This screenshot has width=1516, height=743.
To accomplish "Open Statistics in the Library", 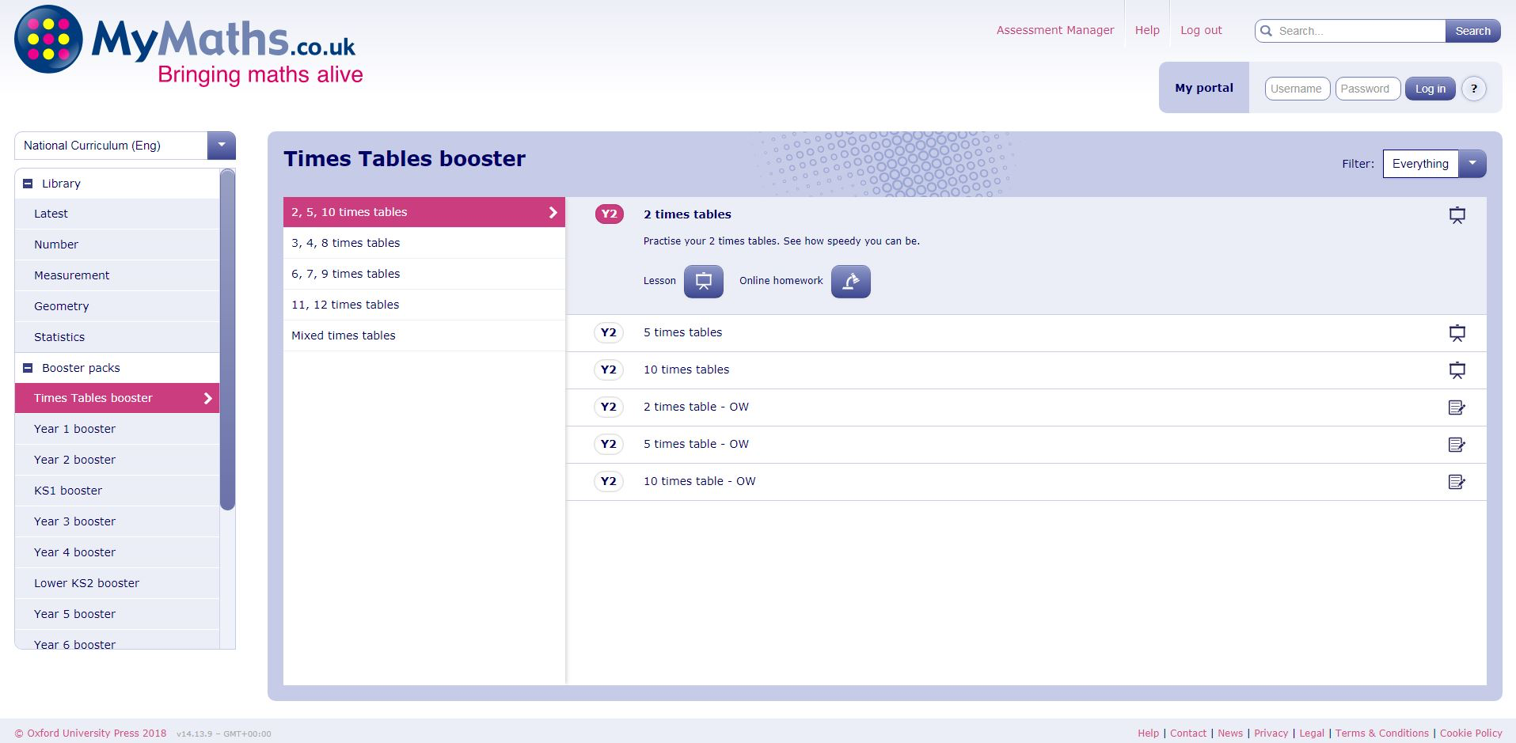I will [117, 337].
